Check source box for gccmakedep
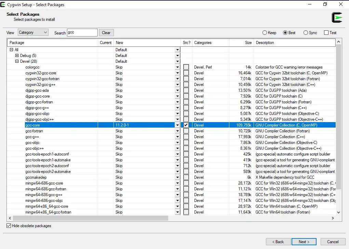 186,177
